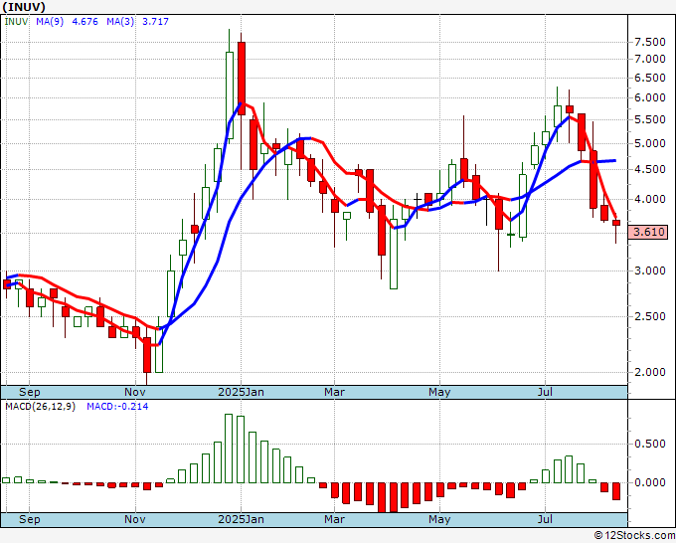Image resolution: width=676 pixels, height=543 pixels.
Task: Click the Jul marker on price time axis
Action: 544,392
